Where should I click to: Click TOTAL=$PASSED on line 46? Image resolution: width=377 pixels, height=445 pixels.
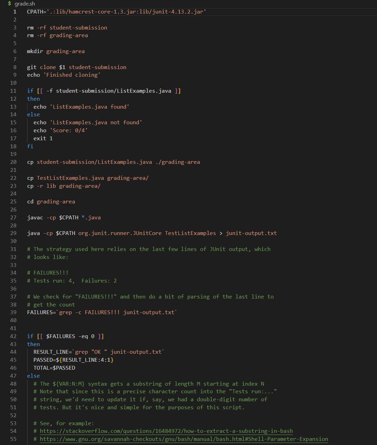pyautogui.click(x=54, y=368)
